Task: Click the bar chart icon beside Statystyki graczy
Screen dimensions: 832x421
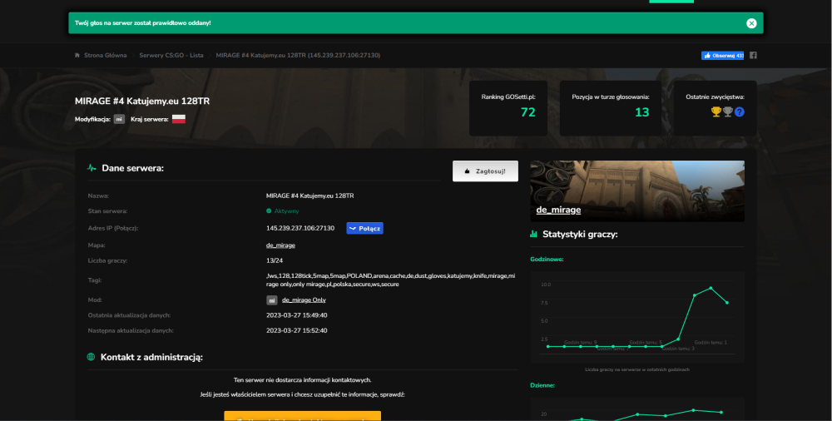Action: [x=534, y=234]
